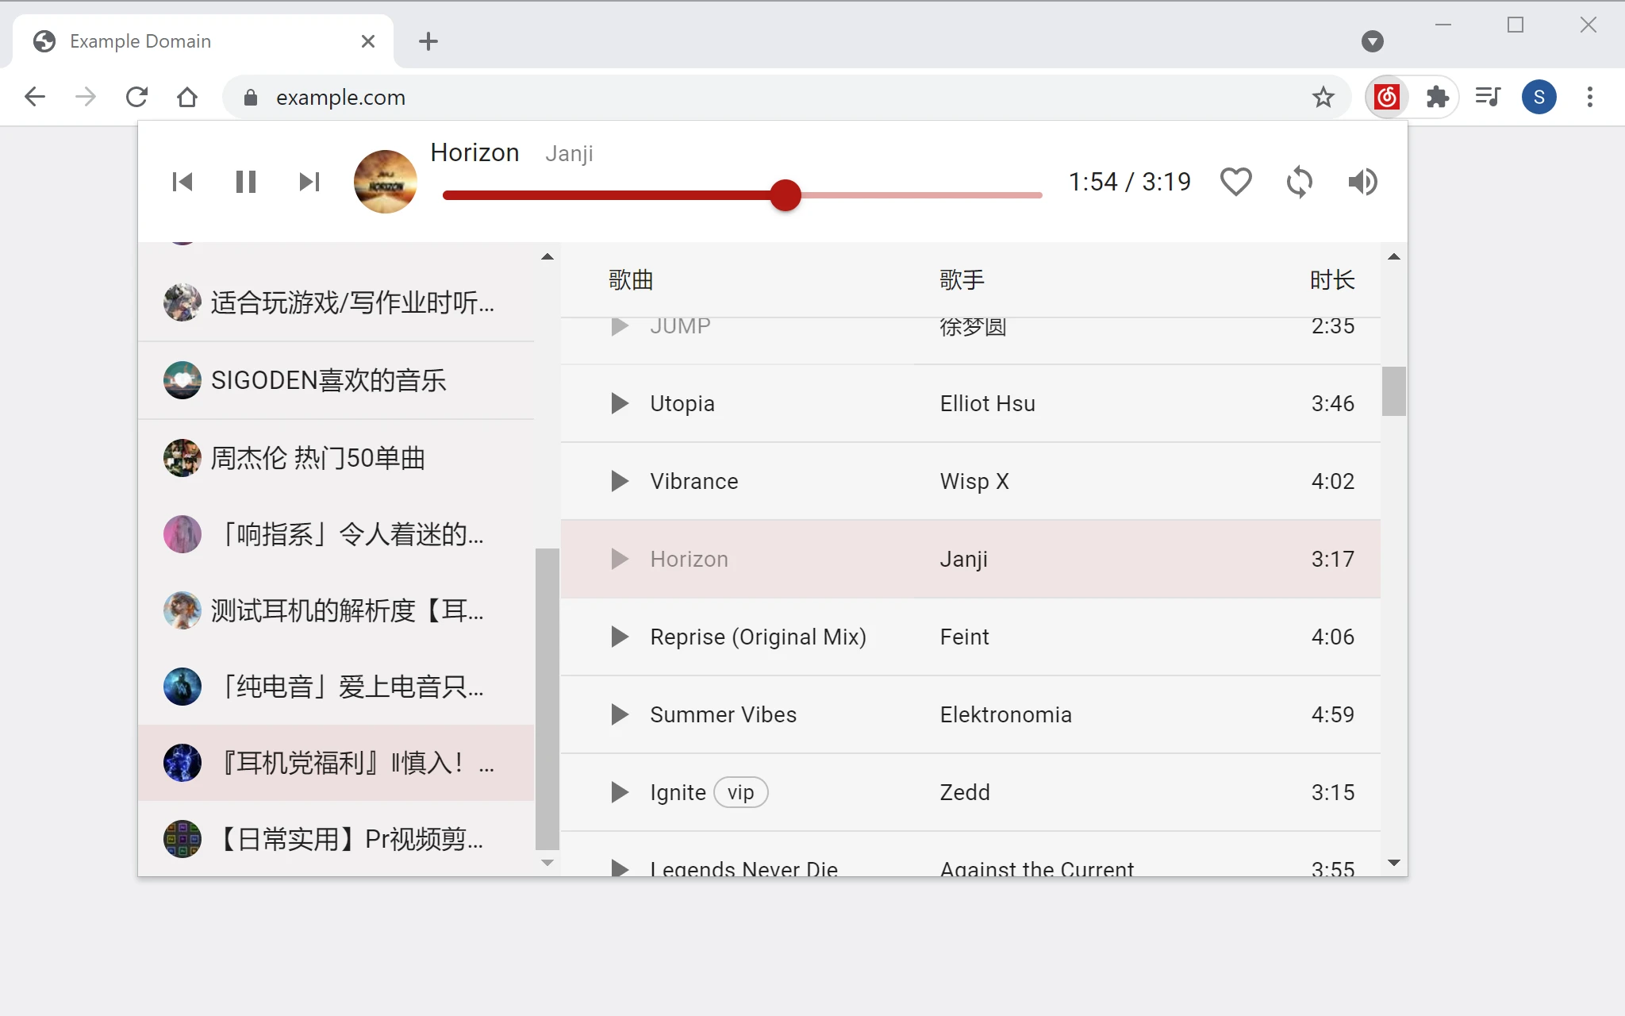Open playlist 「纯电音」爱上电音只
Viewport: 1625px width, 1016px height.
click(336, 687)
